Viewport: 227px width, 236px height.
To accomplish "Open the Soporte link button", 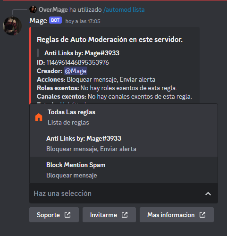I will pos(54,215).
